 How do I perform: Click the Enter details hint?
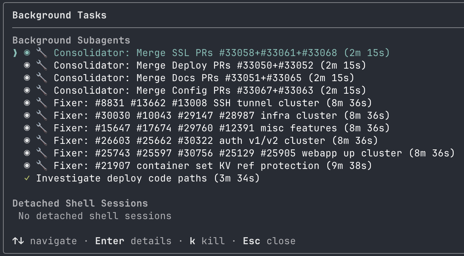click(x=133, y=241)
